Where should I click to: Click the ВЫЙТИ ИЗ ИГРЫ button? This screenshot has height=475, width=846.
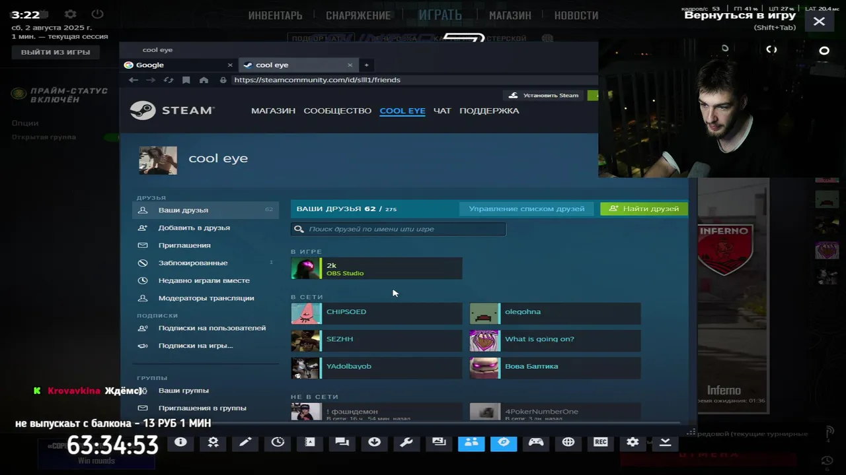coord(56,52)
